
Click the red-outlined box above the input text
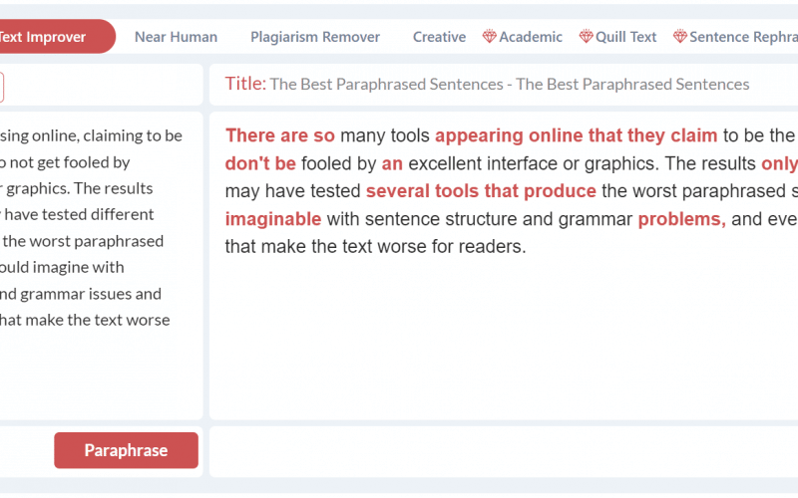tap(1, 87)
